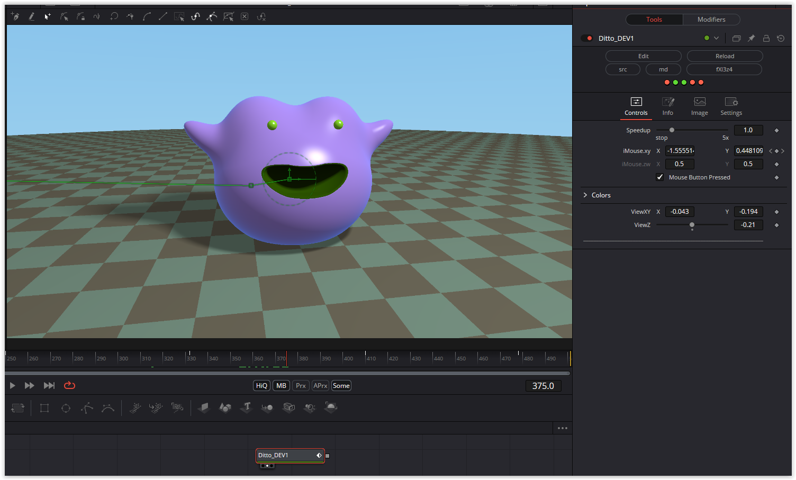Viewport: 796px width, 480px height.
Task: Go to next iMouse.xy keyframe arrow
Action: (x=783, y=151)
